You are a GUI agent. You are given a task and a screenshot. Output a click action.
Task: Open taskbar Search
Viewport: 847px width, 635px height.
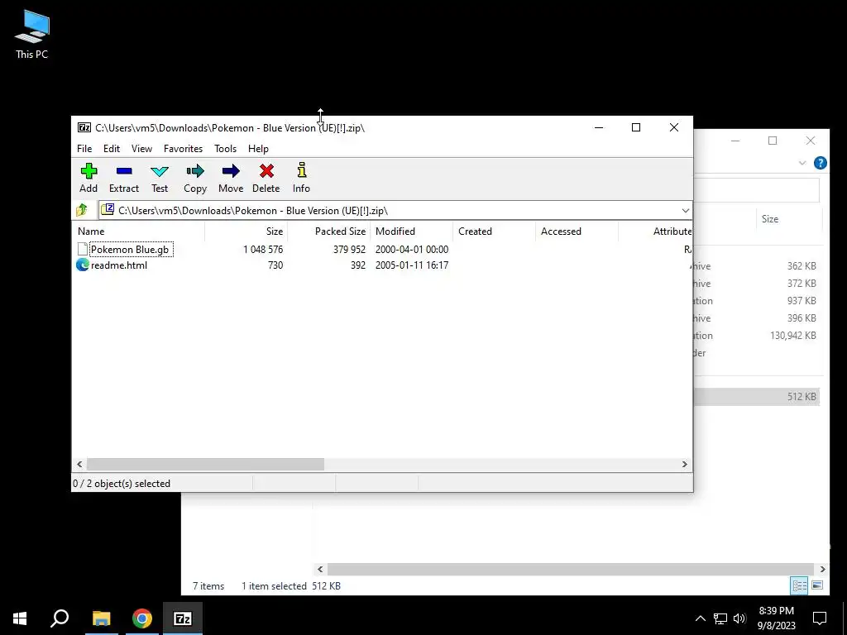tap(60, 618)
